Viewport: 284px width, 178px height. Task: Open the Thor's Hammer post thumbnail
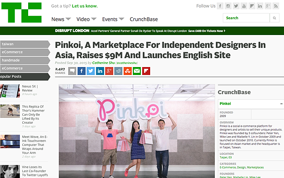coord(10,111)
